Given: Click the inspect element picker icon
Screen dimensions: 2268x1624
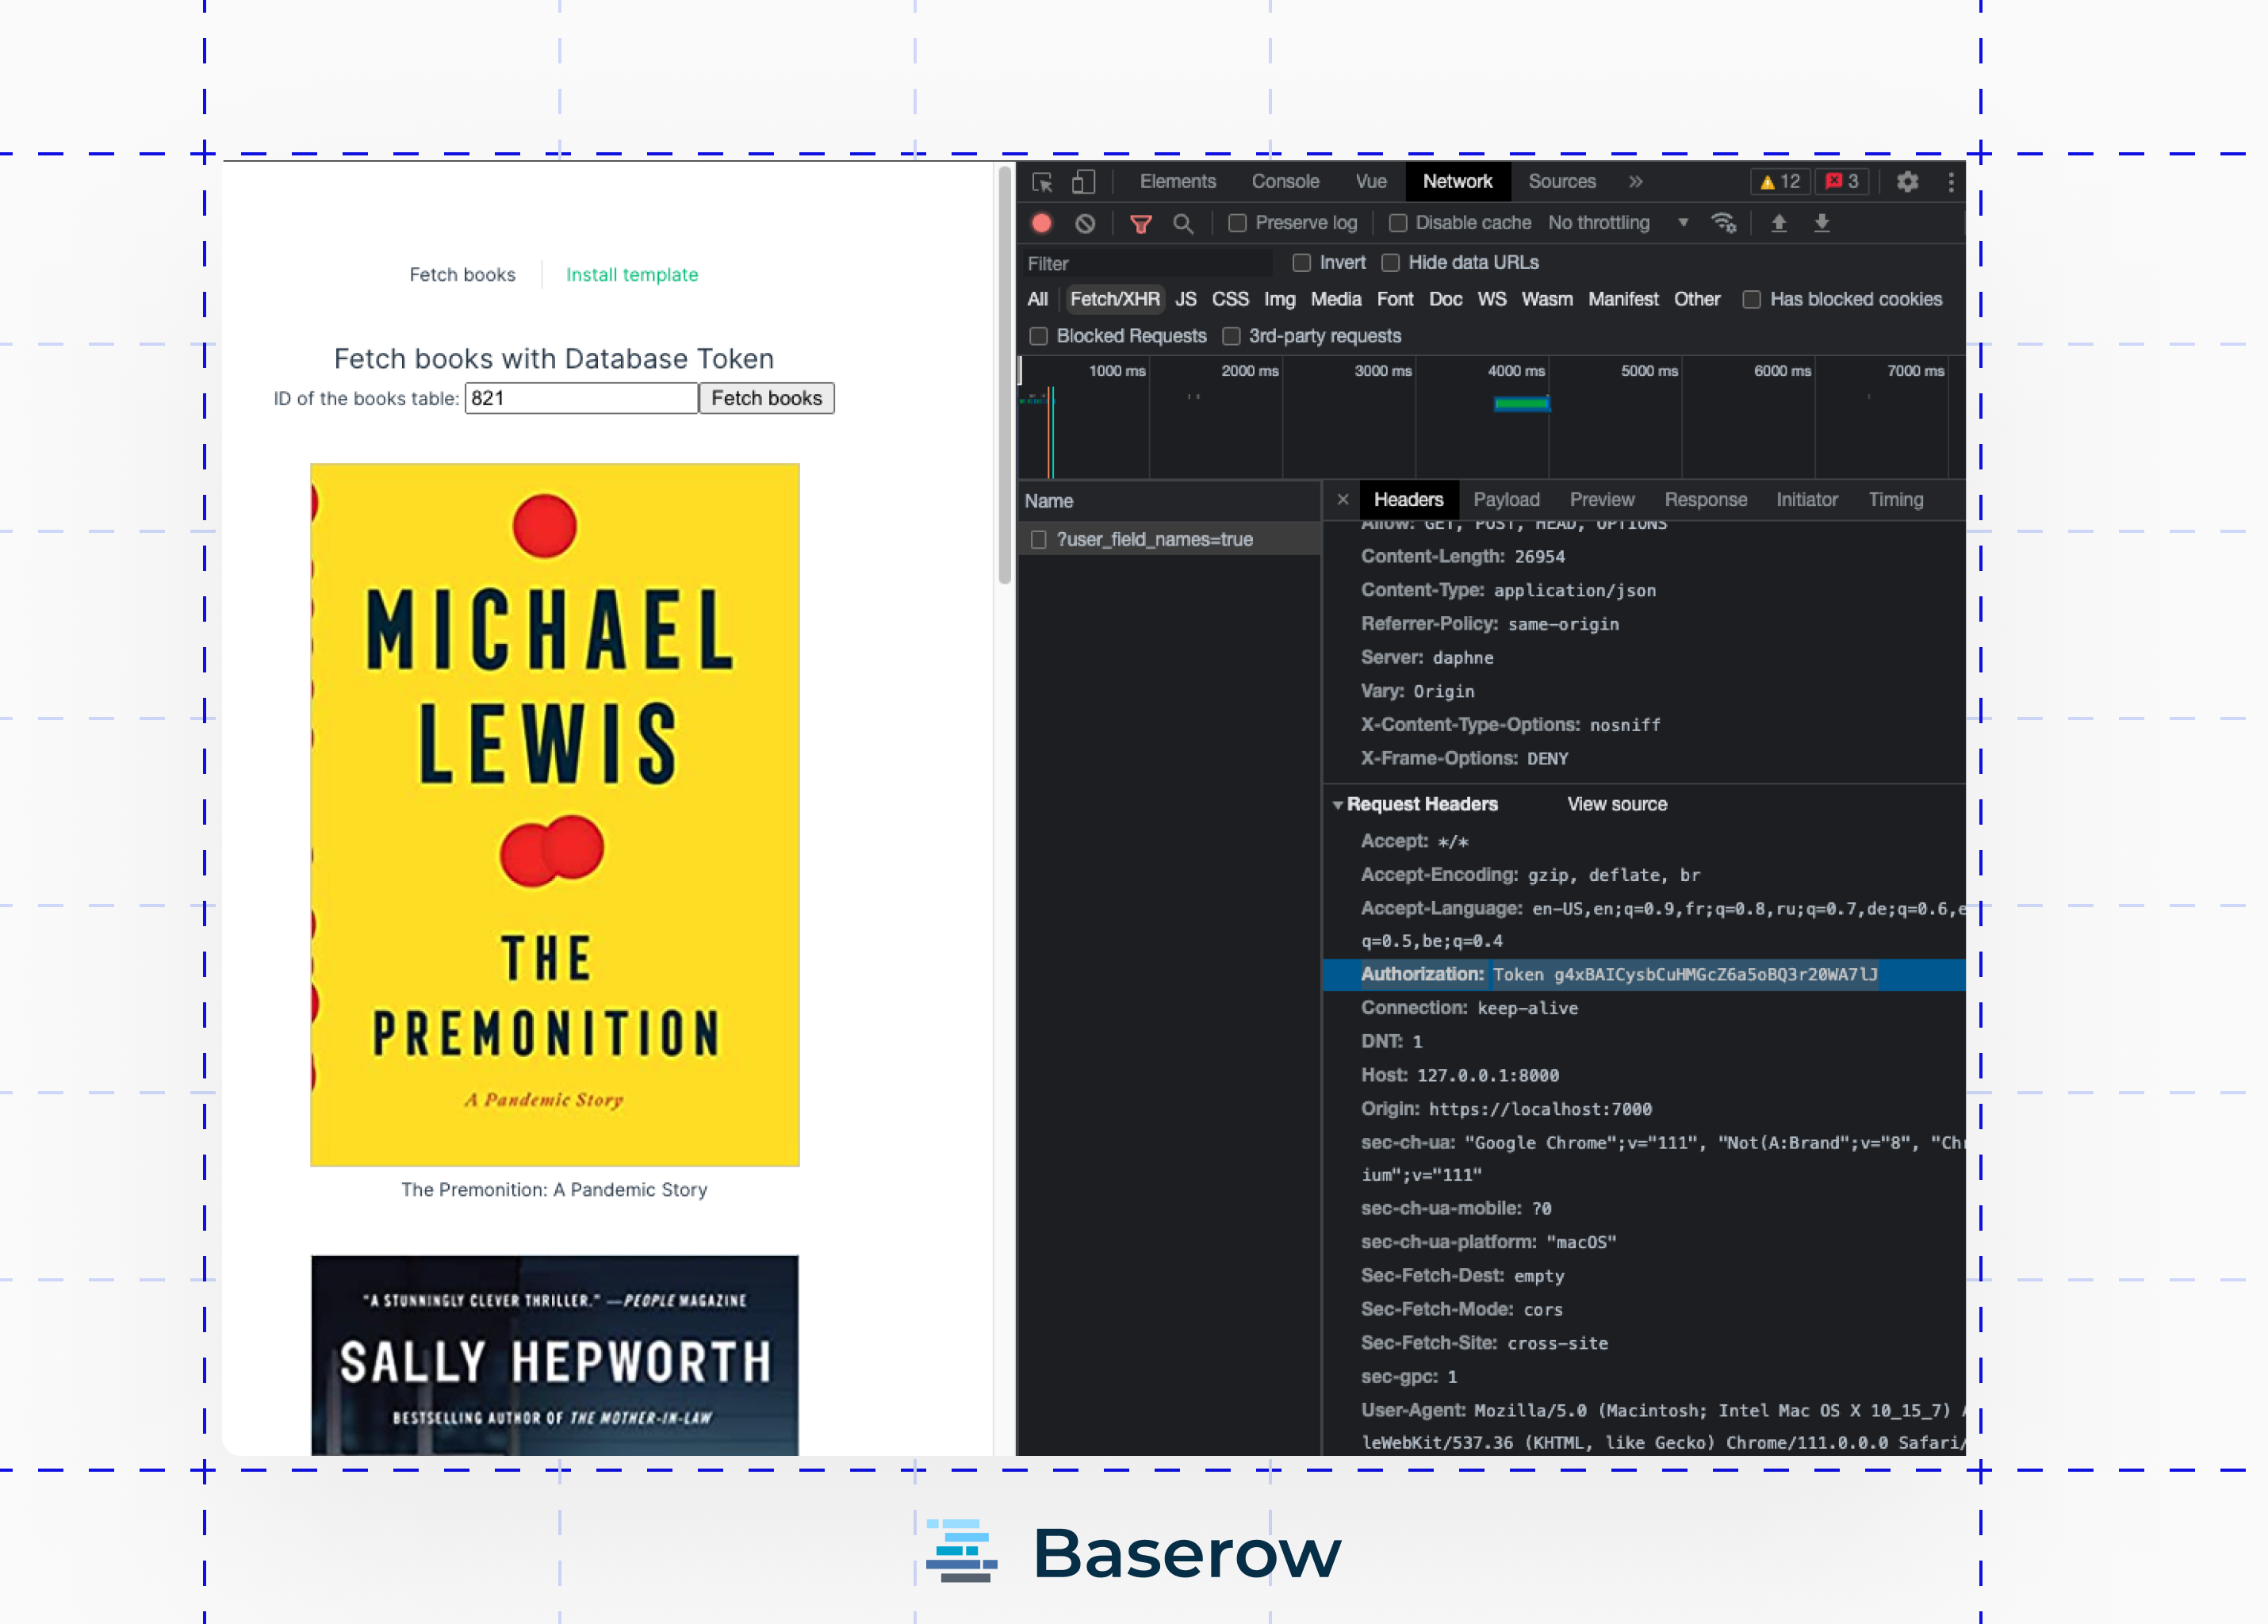Looking at the screenshot, I should pos(1042,182).
